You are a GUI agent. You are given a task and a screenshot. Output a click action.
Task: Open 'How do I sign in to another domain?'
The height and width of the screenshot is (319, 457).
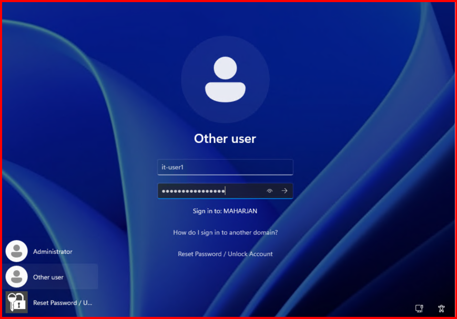coord(225,232)
